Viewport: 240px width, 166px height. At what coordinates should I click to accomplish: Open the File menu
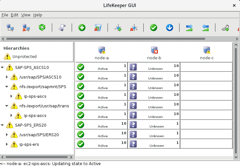click(x=5, y=15)
